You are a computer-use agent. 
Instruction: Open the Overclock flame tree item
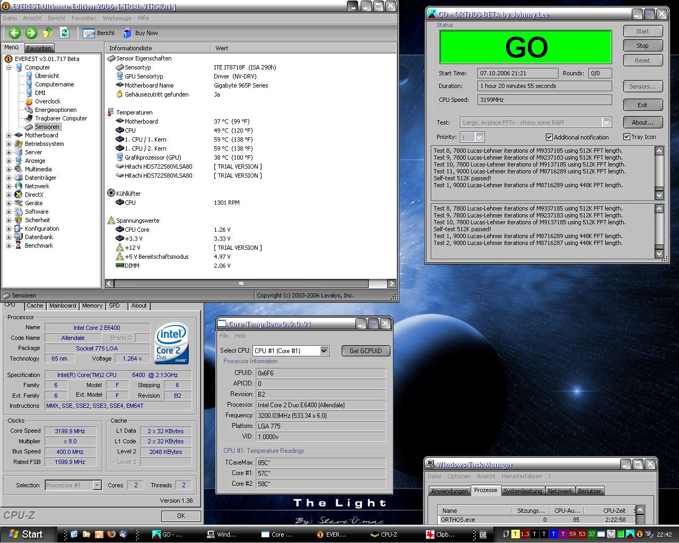click(x=42, y=101)
